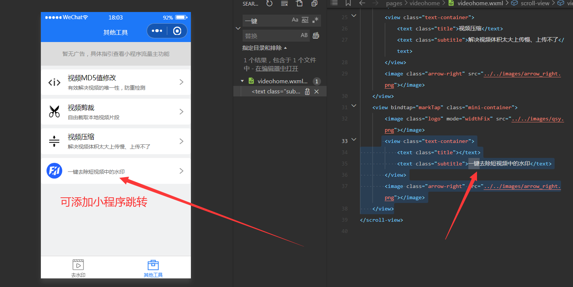
Task: Open the mini program capsule menu dots
Action: click(x=157, y=31)
